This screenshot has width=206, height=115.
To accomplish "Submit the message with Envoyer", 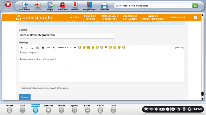I will [25, 97].
